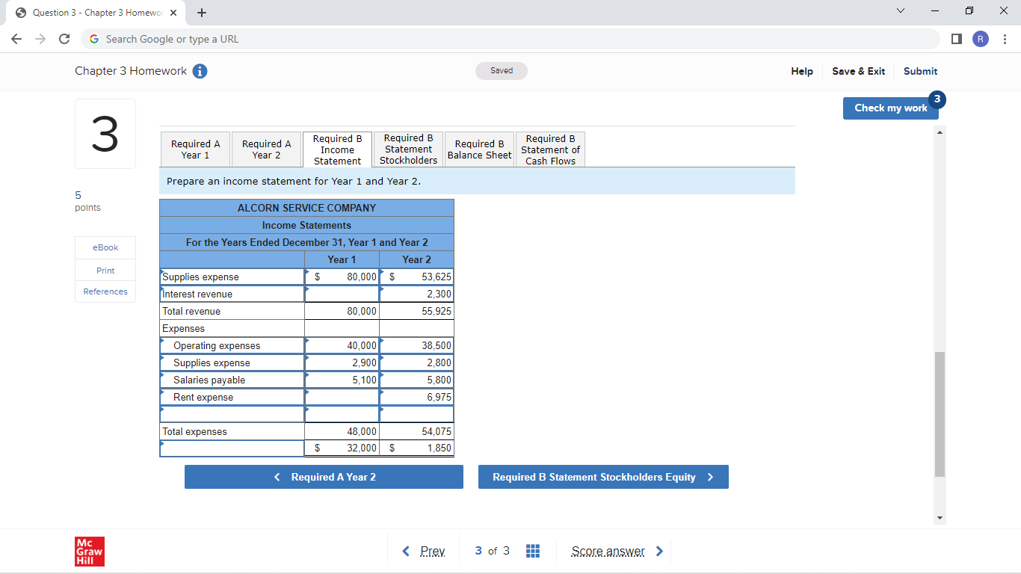Open Required B Balance Sheet tab
1021x574 pixels.
tap(480, 149)
